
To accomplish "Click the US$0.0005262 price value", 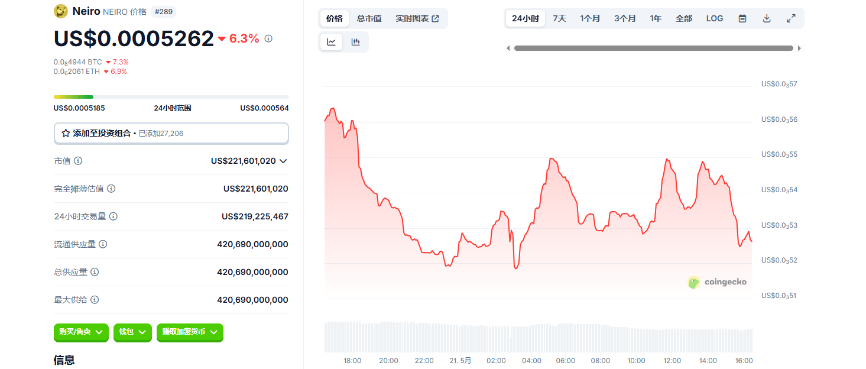I will [134, 38].
